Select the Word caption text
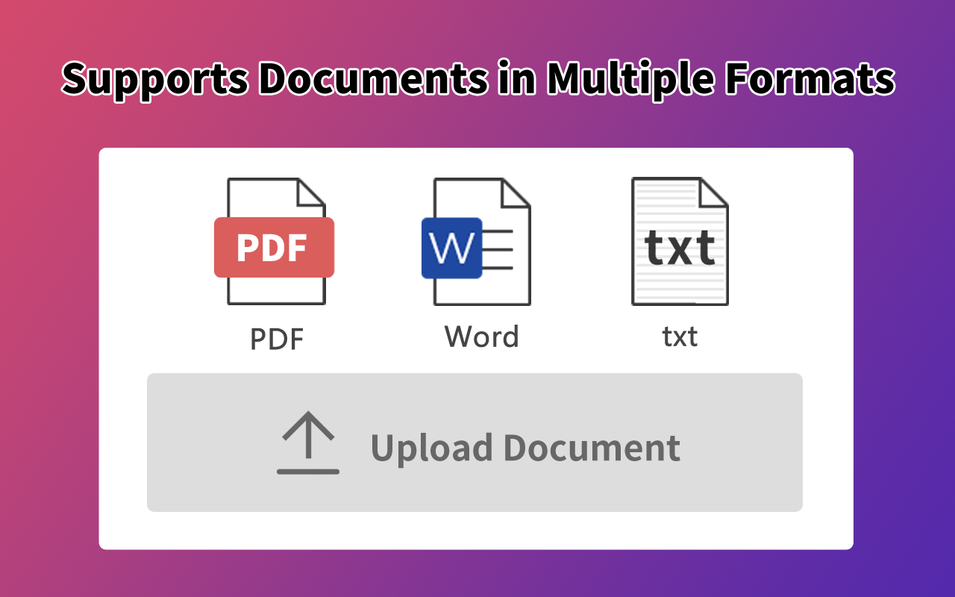Viewport: 955px width, 597px height. [x=481, y=337]
